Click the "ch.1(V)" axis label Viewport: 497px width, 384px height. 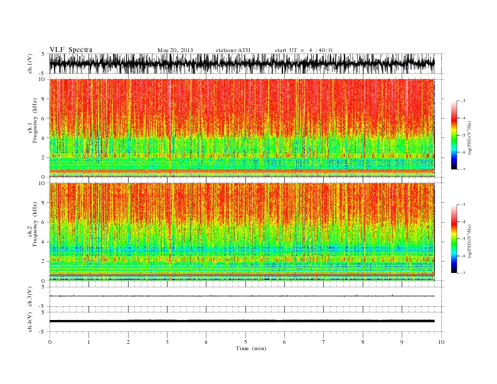tap(30, 63)
